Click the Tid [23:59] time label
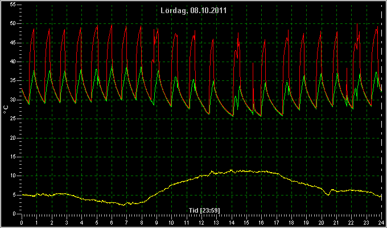This screenshot has height=228, width=387. [204, 210]
